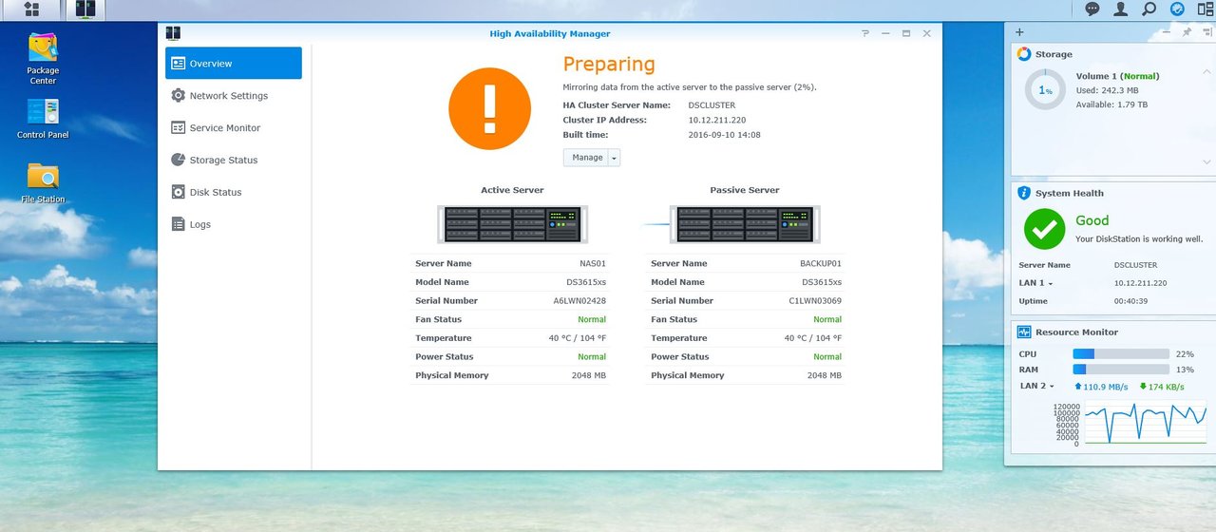Viewport: 1216px width, 532px height.
Task: Switch to the Network Settings tab
Action: 228,96
